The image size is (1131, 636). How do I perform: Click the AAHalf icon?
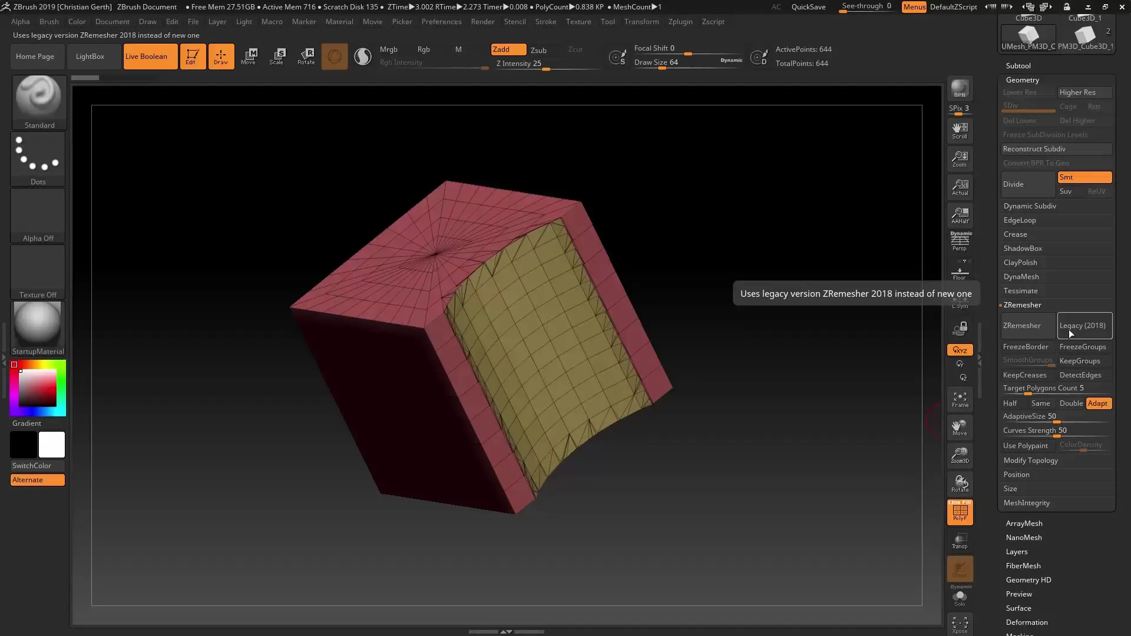click(x=960, y=216)
